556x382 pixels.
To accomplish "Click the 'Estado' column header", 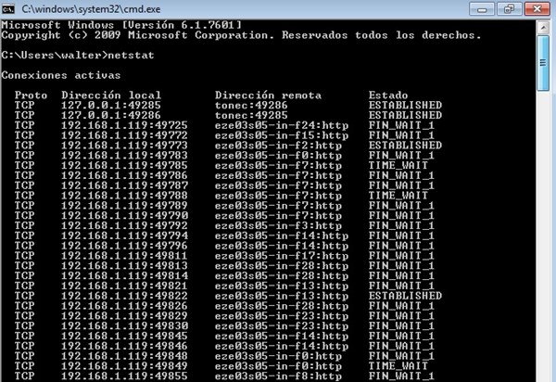I will point(388,95).
